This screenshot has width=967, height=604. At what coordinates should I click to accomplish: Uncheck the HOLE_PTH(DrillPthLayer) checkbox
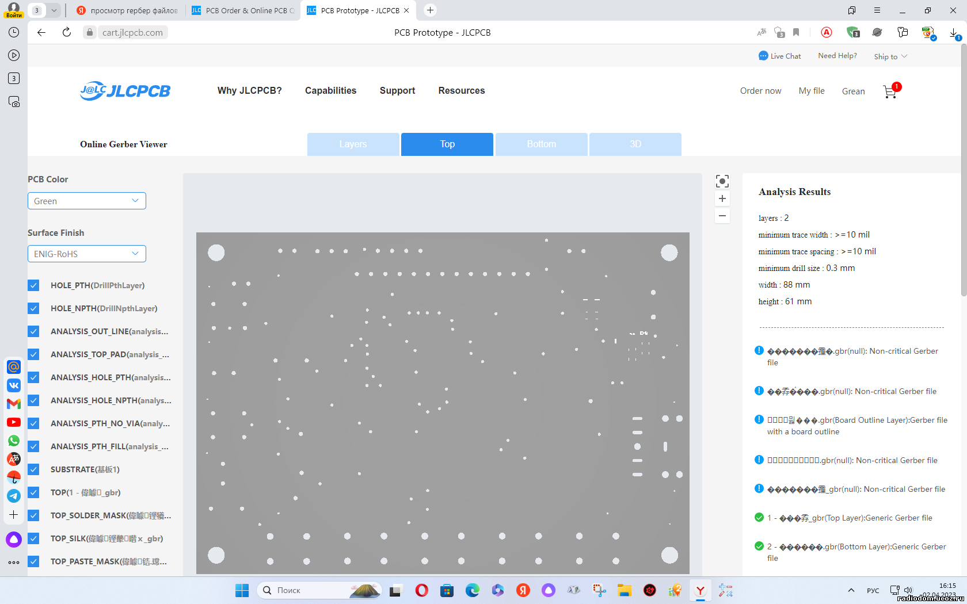coord(33,285)
